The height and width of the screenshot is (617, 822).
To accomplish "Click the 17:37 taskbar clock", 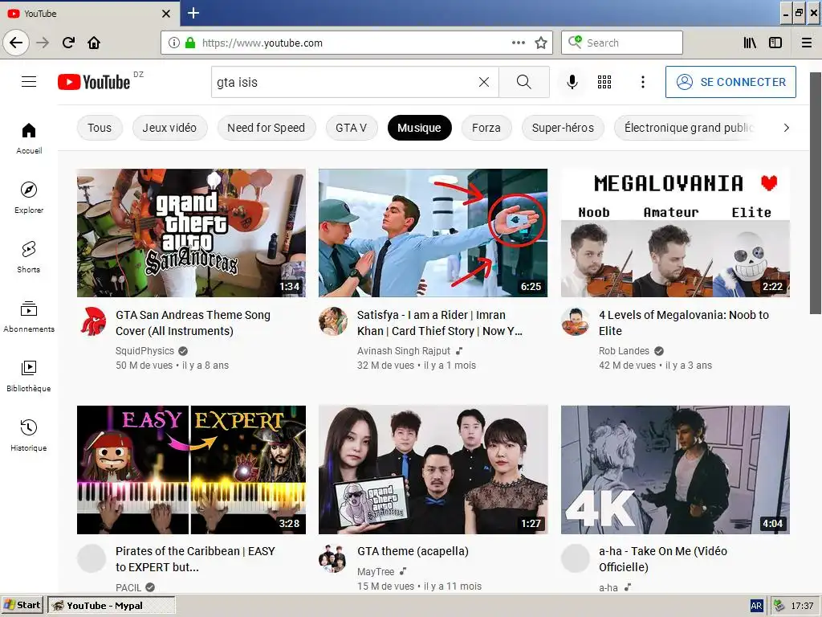I will pyautogui.click(x=802, y=606).
